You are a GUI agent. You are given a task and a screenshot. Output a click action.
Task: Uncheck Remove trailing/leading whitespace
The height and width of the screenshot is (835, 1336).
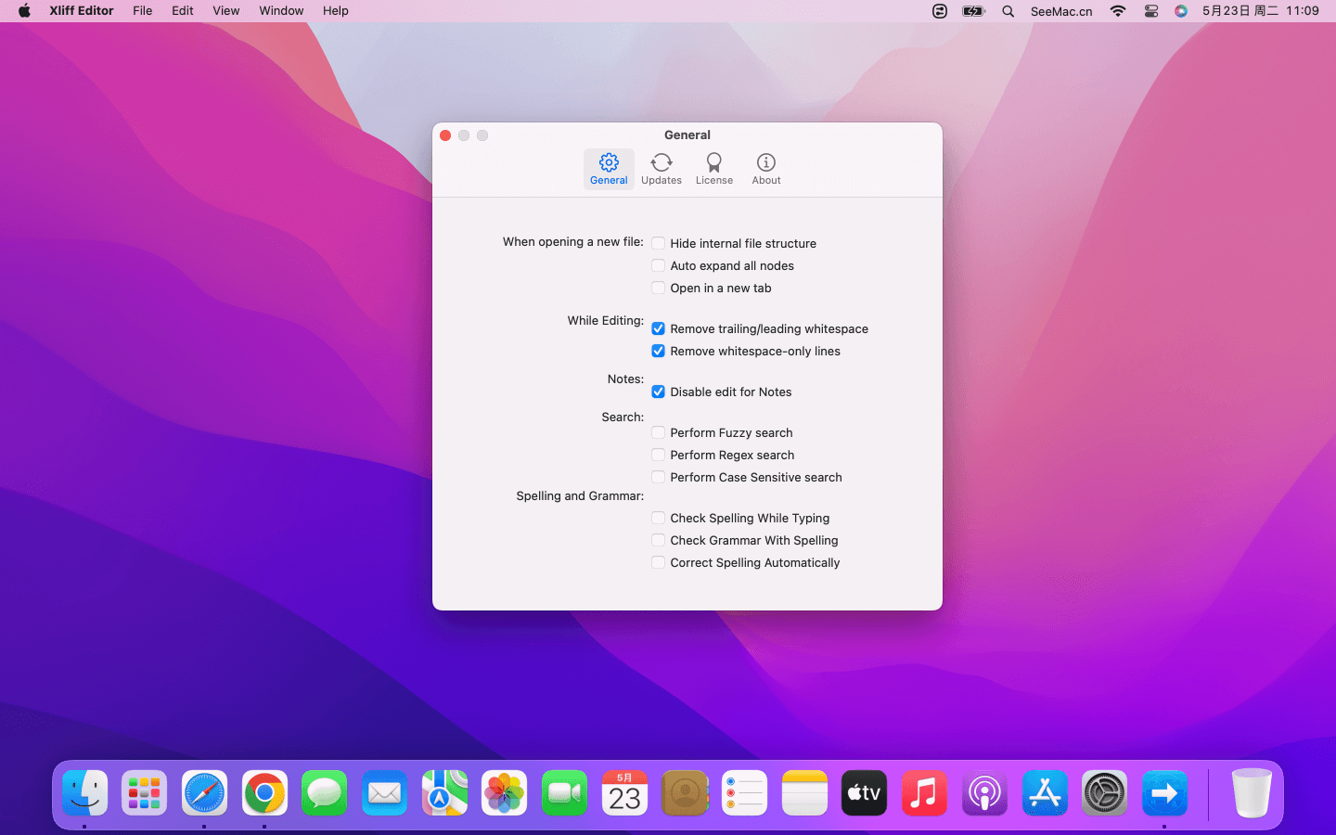click(658, 328)
